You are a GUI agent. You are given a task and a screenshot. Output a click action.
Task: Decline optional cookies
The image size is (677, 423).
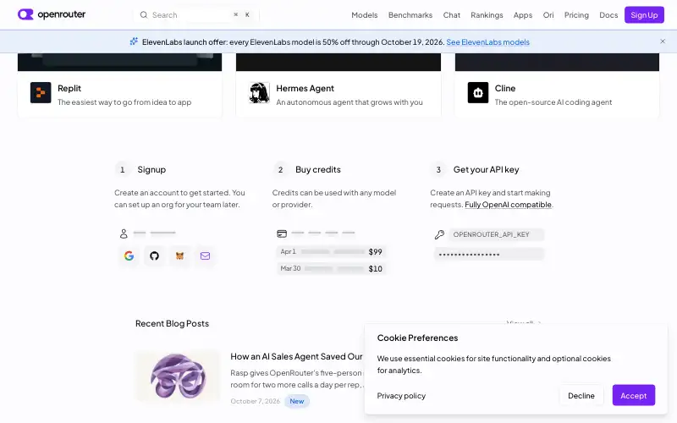581,395
